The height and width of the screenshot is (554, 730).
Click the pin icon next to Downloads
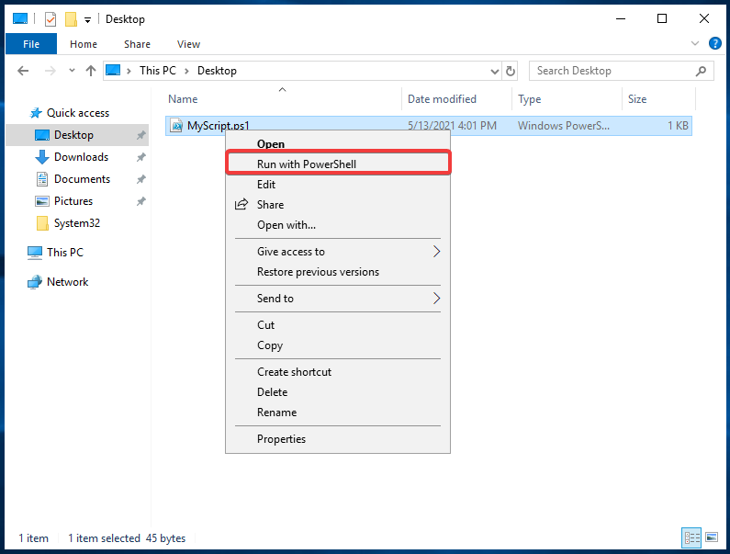point(141,157)
